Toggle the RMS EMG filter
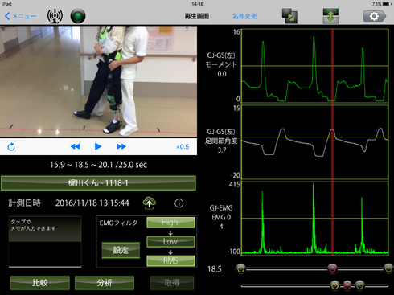The height and width of the screenshot is (295, 394). [x=170, y=260]
